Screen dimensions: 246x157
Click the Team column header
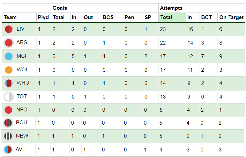click(10, 17)
